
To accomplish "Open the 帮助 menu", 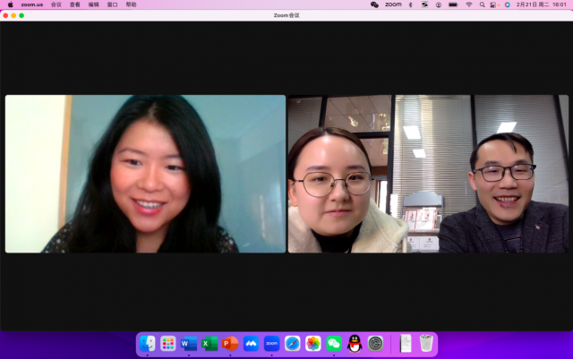I will (x=131, y=4).
